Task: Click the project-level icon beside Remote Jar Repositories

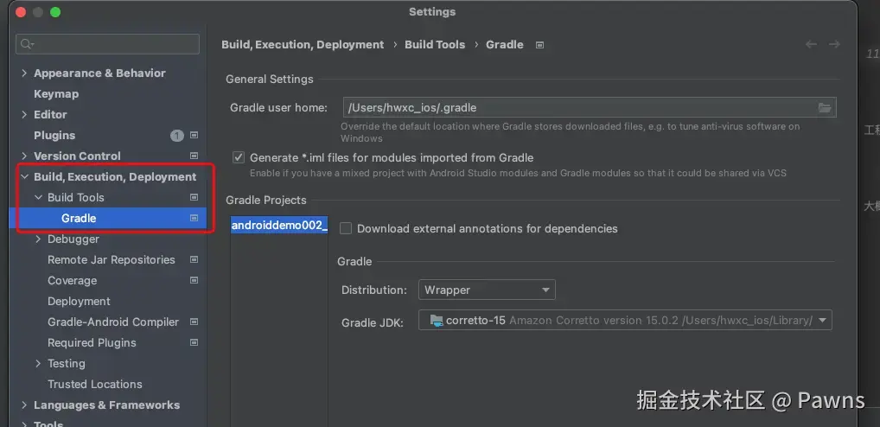Action: [194, 260]
